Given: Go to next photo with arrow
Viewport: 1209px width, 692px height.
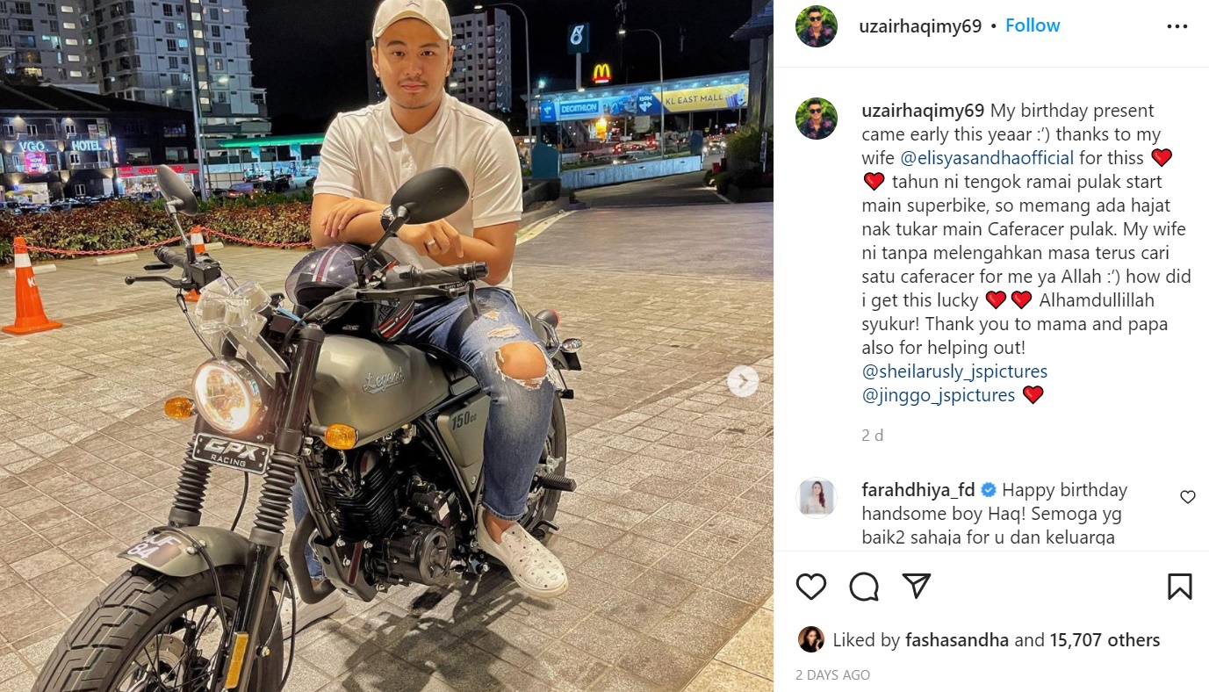Looking at the screenshot, I should click(743, 381).
